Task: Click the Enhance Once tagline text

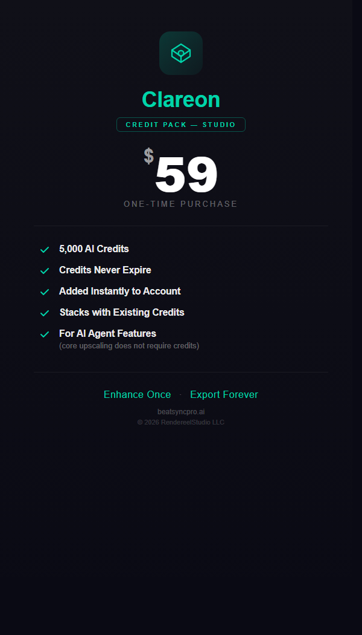Action: pyautogui.click(x=138, y=395)
